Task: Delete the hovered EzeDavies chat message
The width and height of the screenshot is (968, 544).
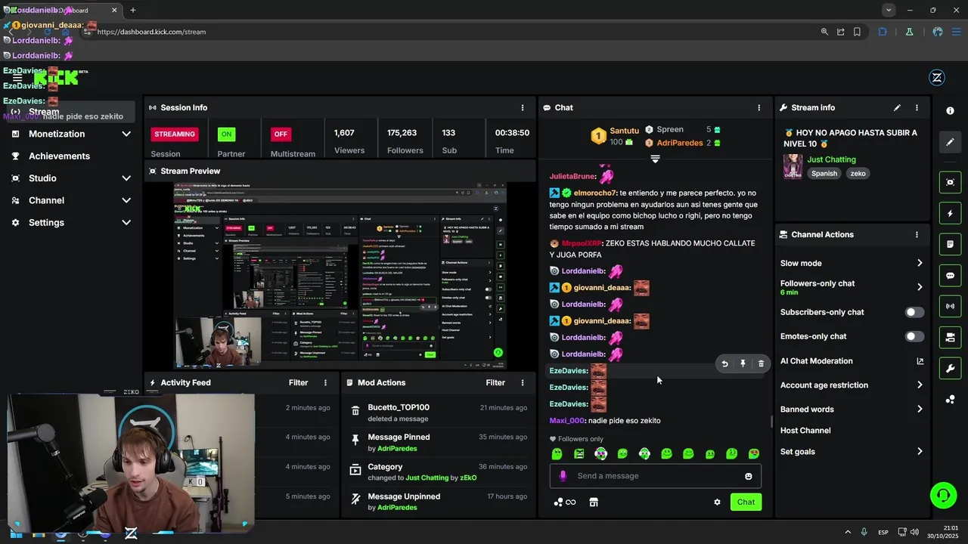Action: [761, 363]
